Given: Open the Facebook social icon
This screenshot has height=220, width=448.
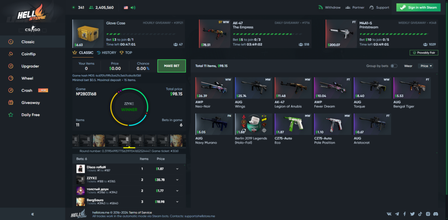Looking at the screenshot, I should click(405, 214).
